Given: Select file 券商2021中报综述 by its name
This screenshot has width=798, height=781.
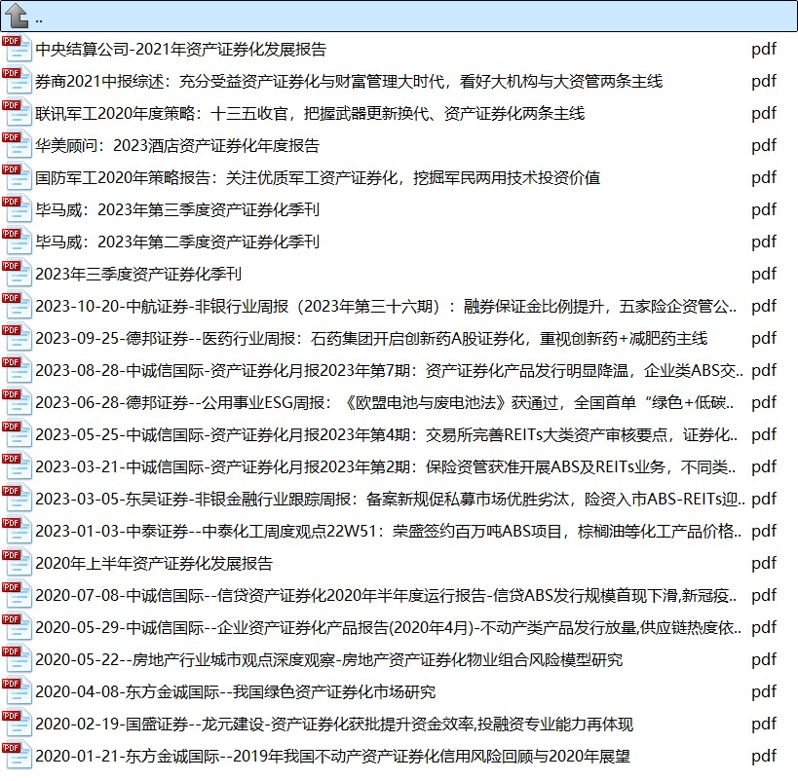Looking at the screenshot, I should point(349,81).
